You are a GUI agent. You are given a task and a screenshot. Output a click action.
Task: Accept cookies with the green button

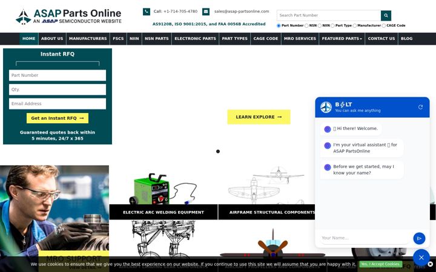[x=381, y=264]
